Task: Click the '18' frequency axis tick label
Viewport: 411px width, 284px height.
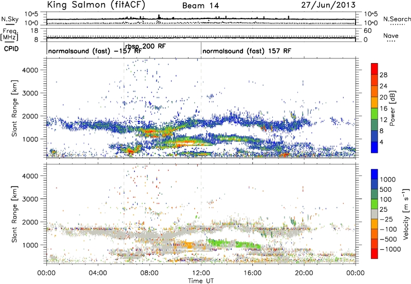Action: [x=34, y=31]
